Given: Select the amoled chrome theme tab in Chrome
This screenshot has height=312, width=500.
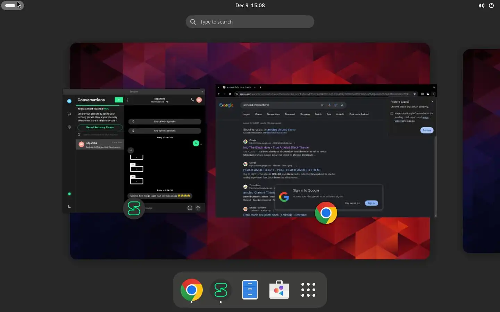Looking at the screenshot, I should click(x=239, y=87).
